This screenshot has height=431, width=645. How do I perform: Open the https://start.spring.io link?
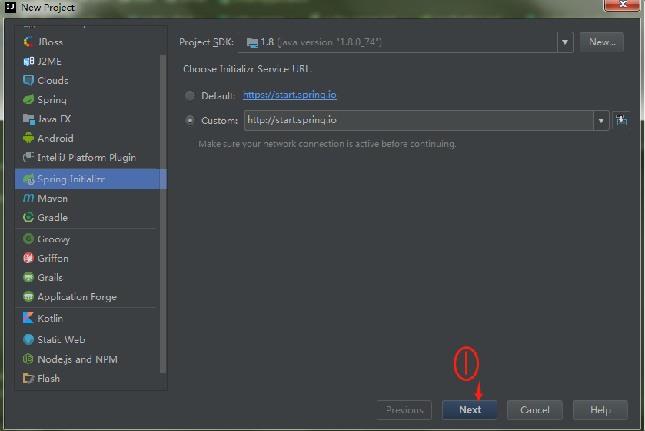(x=290, y=95)
